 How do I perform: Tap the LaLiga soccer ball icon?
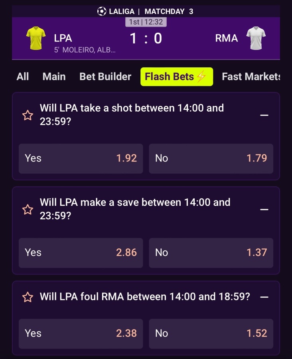click(x=102, y=11)
